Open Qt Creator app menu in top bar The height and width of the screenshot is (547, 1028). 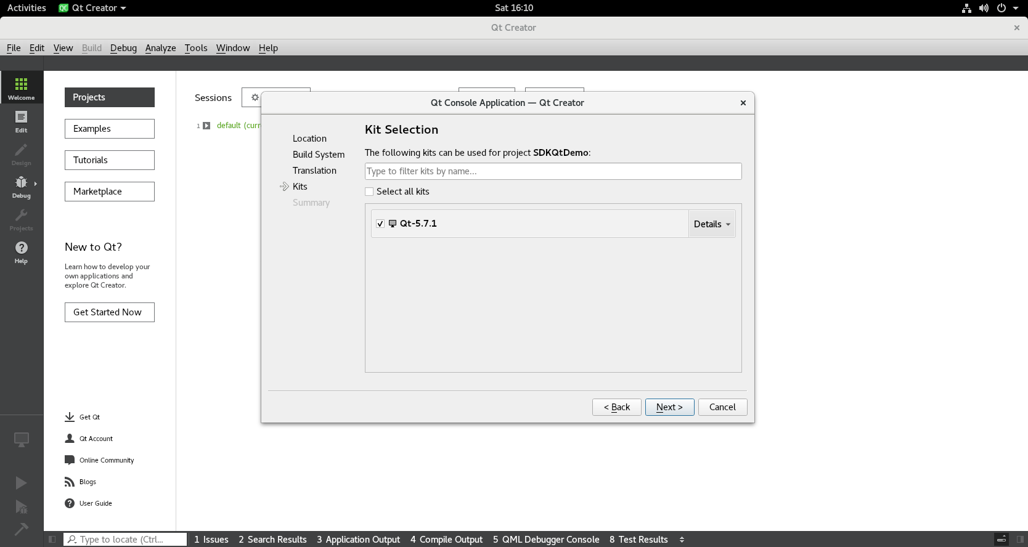click(x=92, y=8)
